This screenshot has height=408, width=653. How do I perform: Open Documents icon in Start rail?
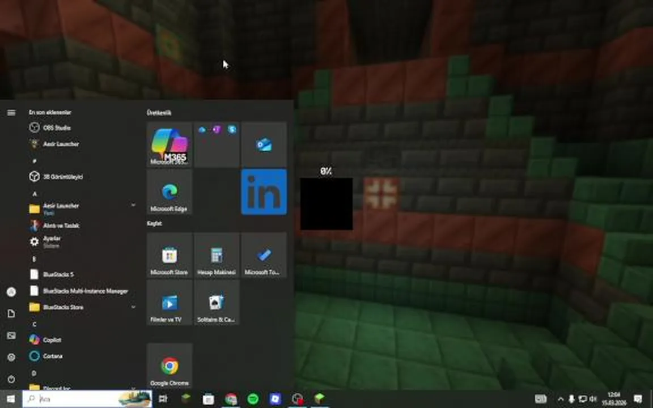(11, 313)
